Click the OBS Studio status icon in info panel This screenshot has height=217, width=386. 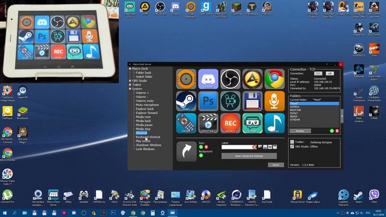click(x=292, y=146)
